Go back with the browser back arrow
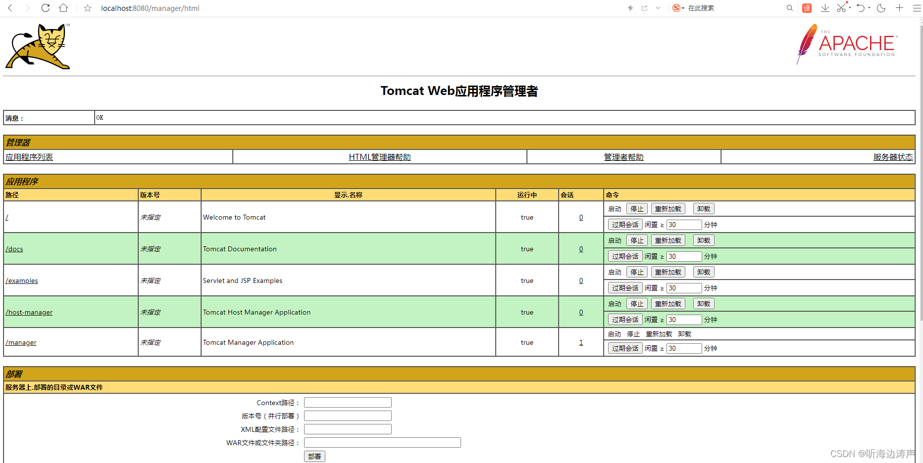Image resolution: width=923 pixels, height=463 pixels. (x=10, y=8)
